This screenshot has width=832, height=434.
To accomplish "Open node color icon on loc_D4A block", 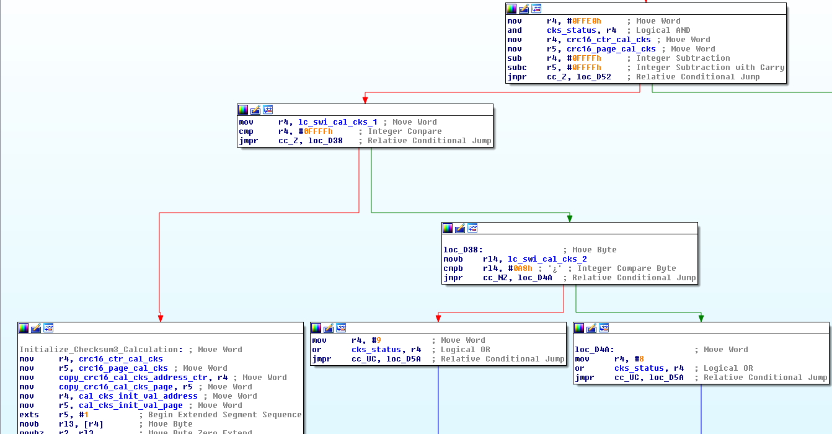I will [579, 328].
